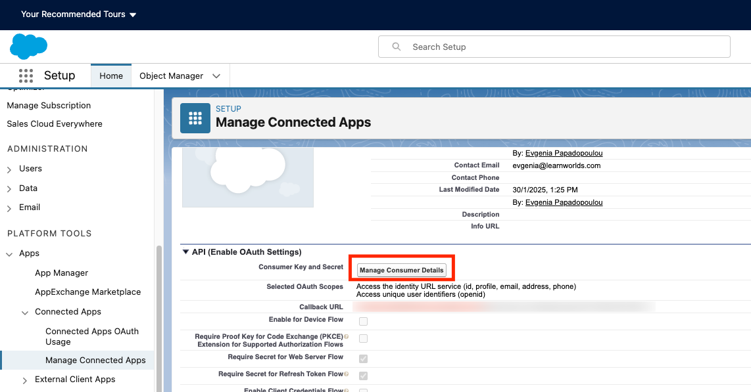Click the Consumer Key and Secret label
751x392 pixels.
click(x=301, y=267)
